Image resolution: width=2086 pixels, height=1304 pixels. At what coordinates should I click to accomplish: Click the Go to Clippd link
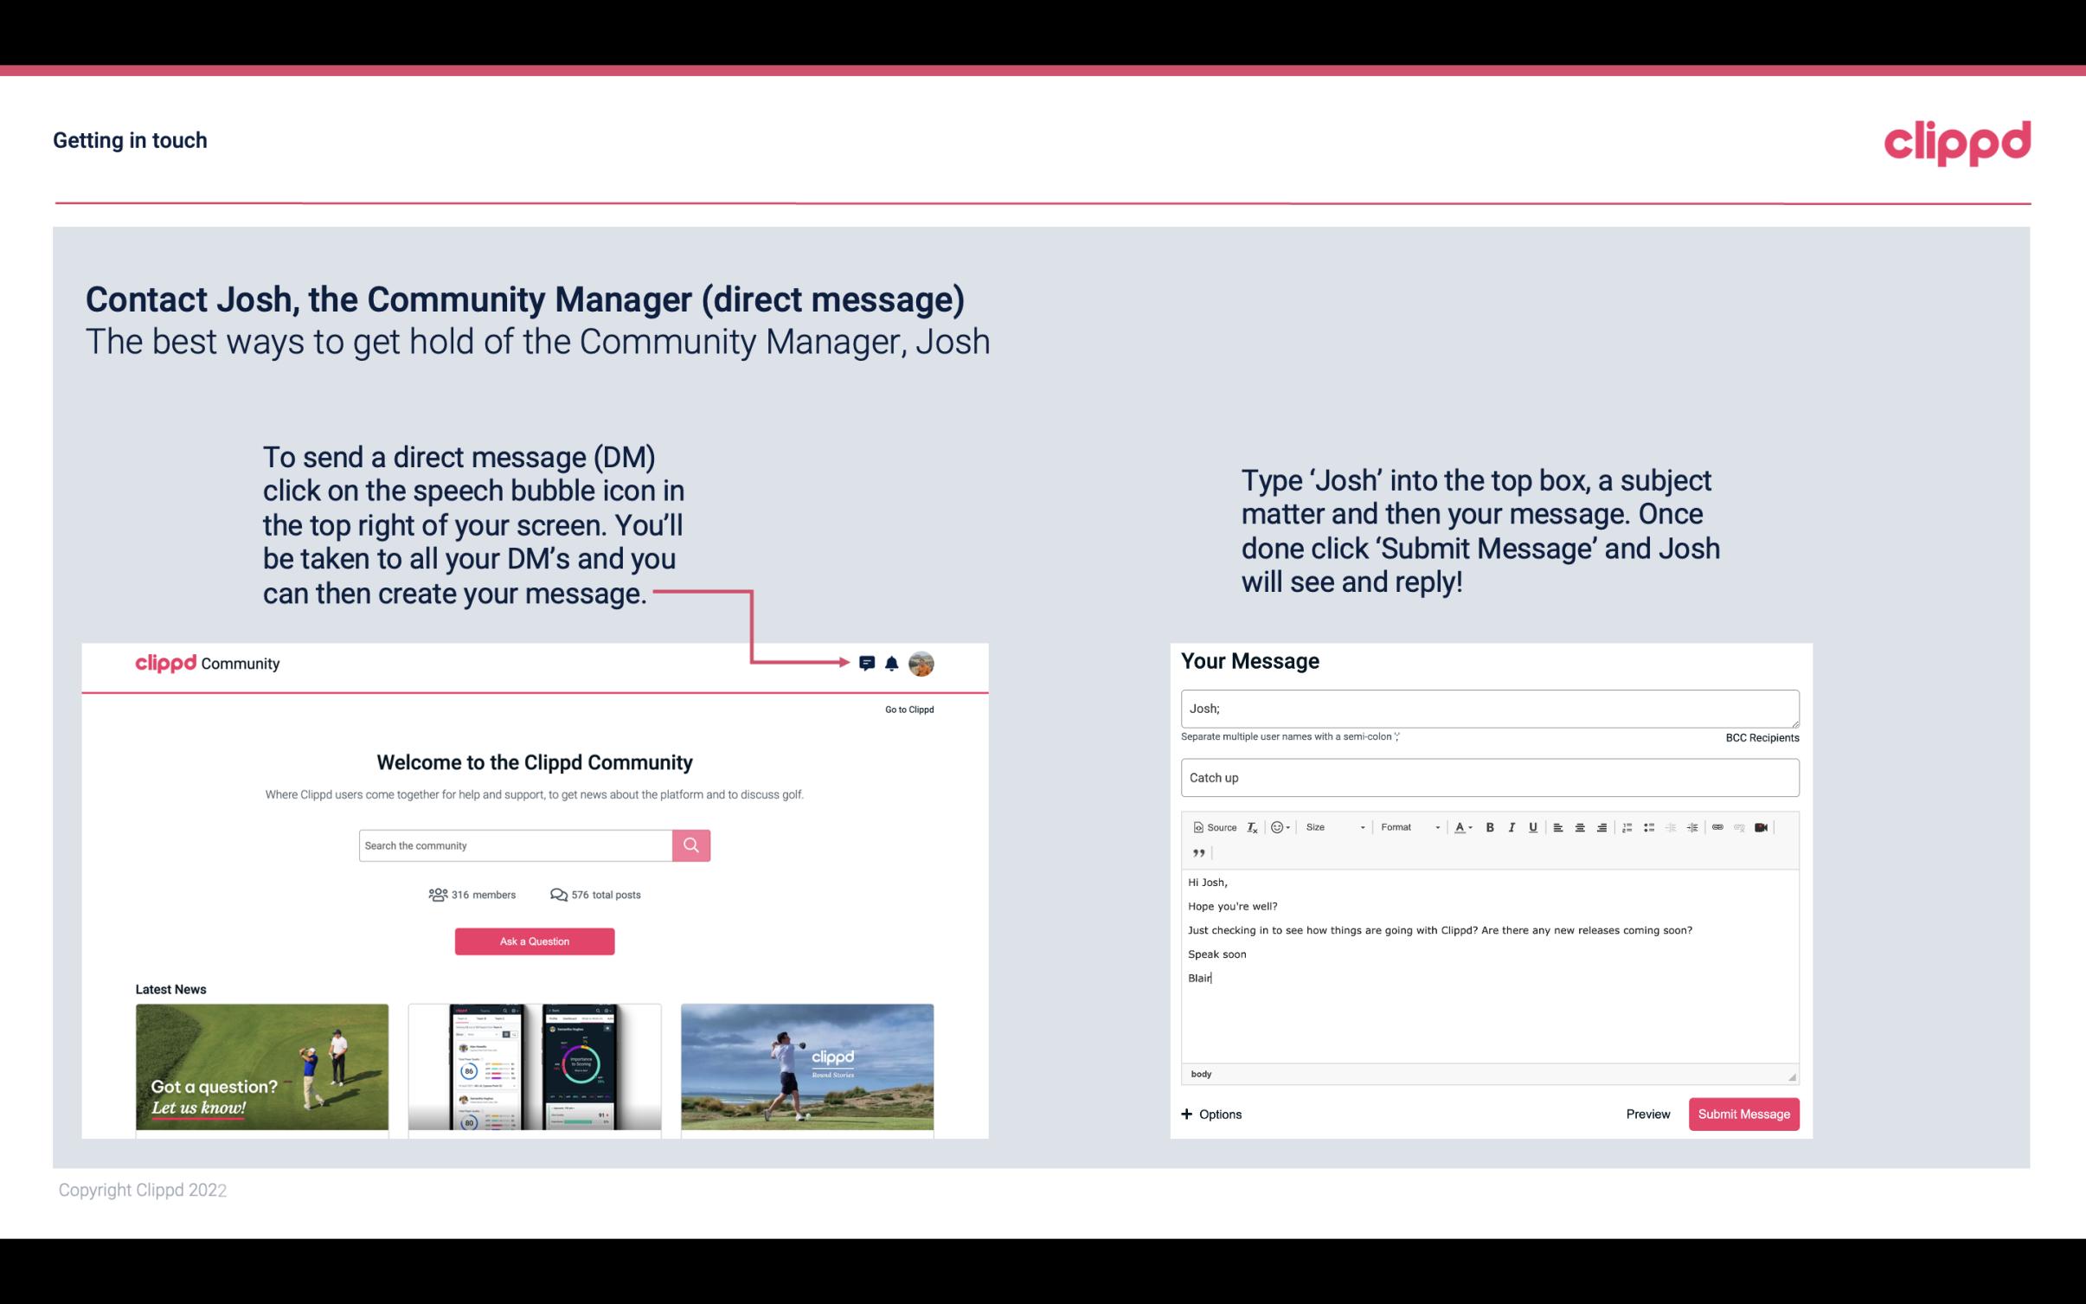pos(907,709)
